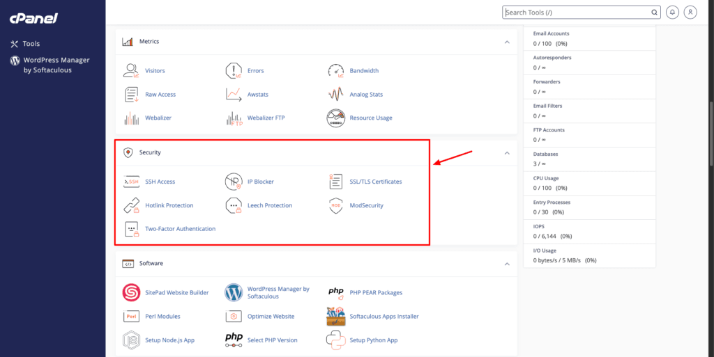The width and height of the screenshot is (714, 357).
Task: Open the Setup Python App icon
Action: (x=335, y=340)
